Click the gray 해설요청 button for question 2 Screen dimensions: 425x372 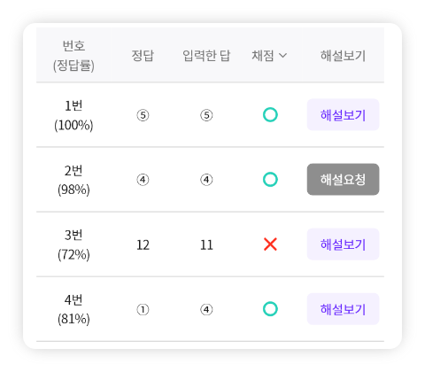[343, 180]
